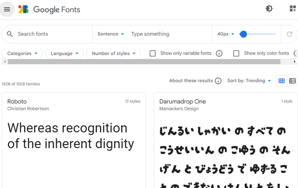
Task: Click the font size slider handle
Action: (243, 34)
